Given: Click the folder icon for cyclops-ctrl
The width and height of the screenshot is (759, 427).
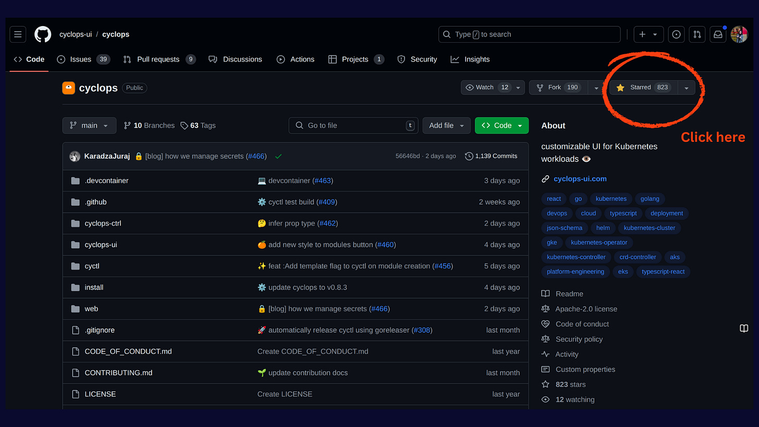Looking at the screenshot, I should tap(75, 224).
